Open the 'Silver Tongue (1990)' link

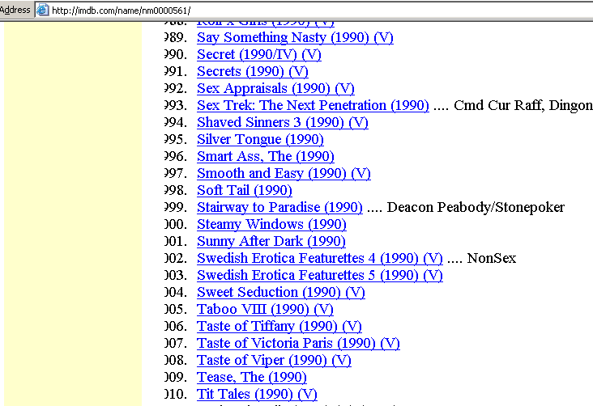click(x=260, y=140)
